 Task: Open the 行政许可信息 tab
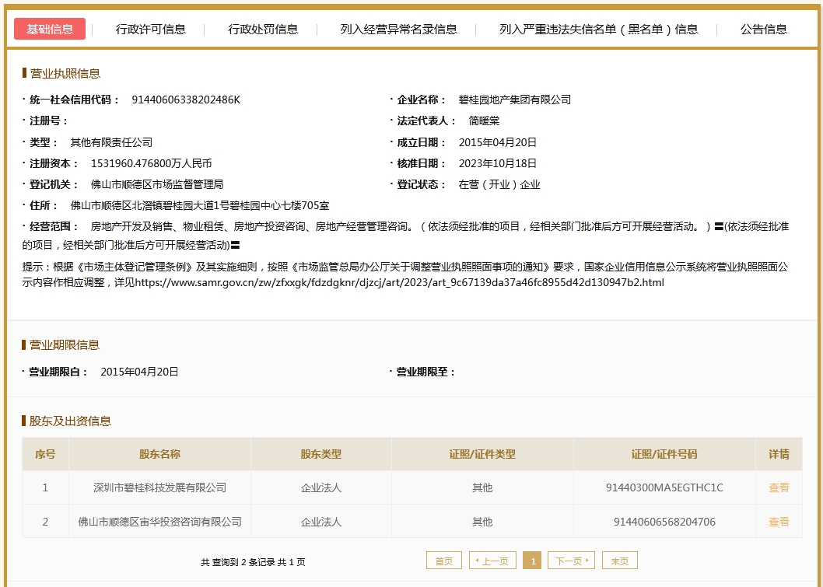click(151, 29)
